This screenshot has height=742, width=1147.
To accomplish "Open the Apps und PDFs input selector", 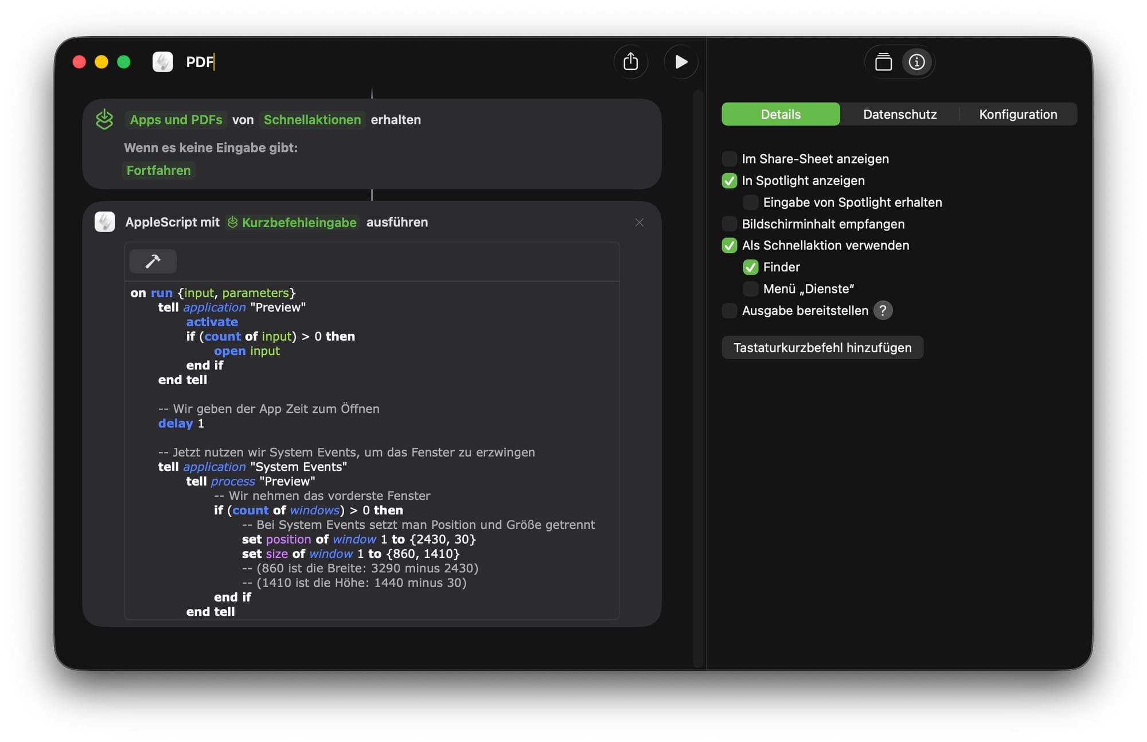I will (175, 119).
